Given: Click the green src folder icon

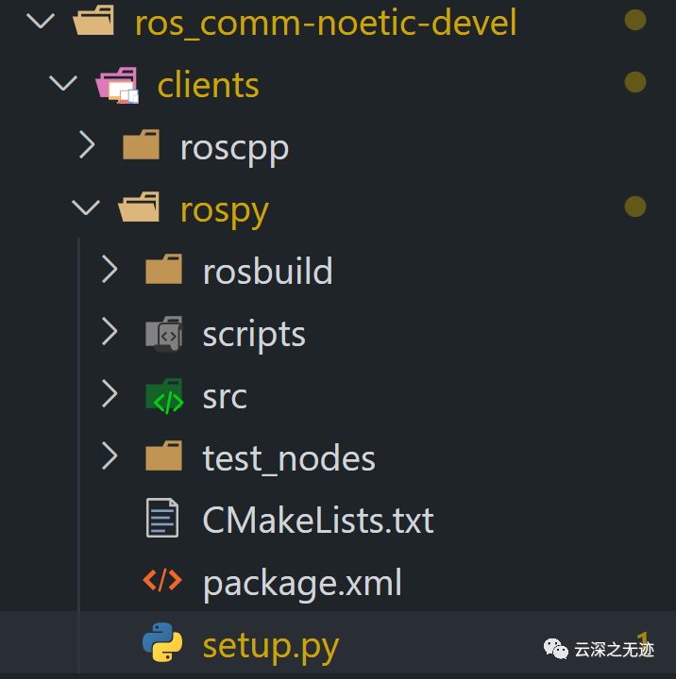Looking at the screenshot, I should (x=164, y=396).
